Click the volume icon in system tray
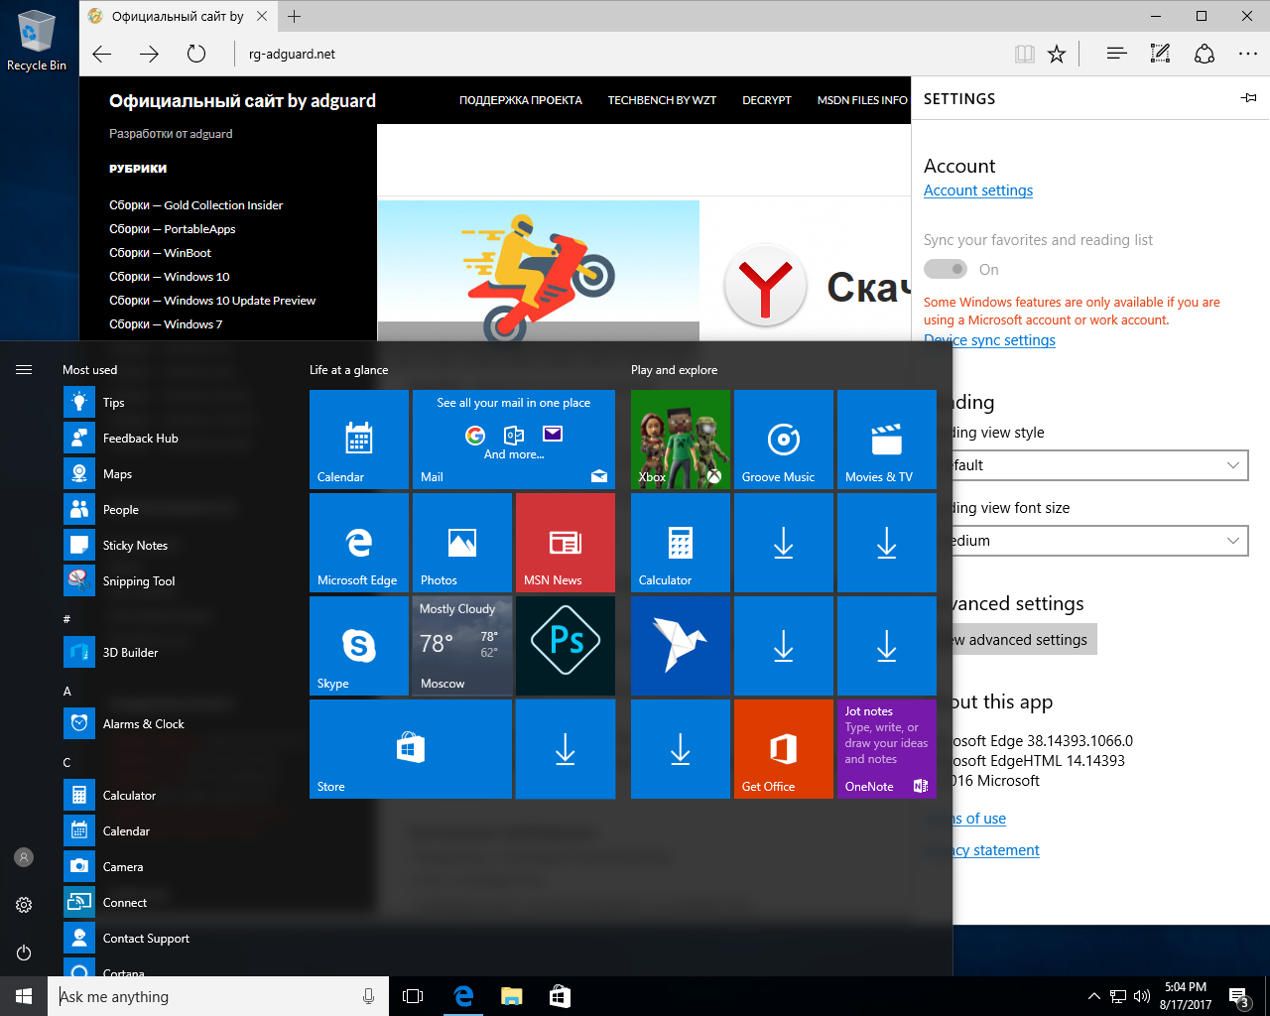The image size is (1270, 1016). [x=1141, y=996]
